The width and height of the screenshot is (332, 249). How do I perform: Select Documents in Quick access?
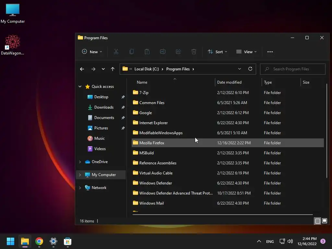(104, 117)
